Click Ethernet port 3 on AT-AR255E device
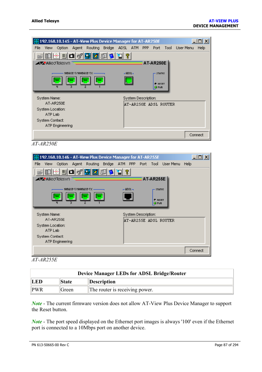 [71, 196]
